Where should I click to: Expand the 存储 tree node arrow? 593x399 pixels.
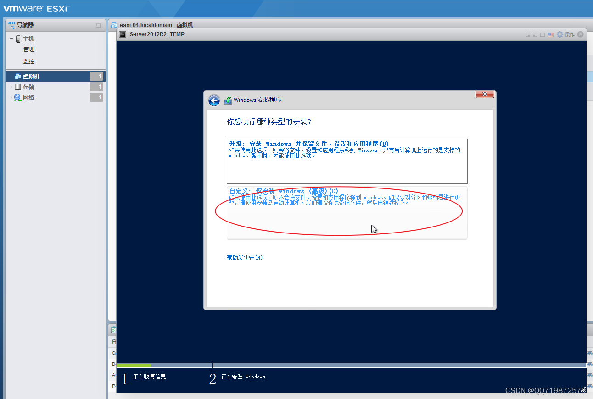point(11,87)
